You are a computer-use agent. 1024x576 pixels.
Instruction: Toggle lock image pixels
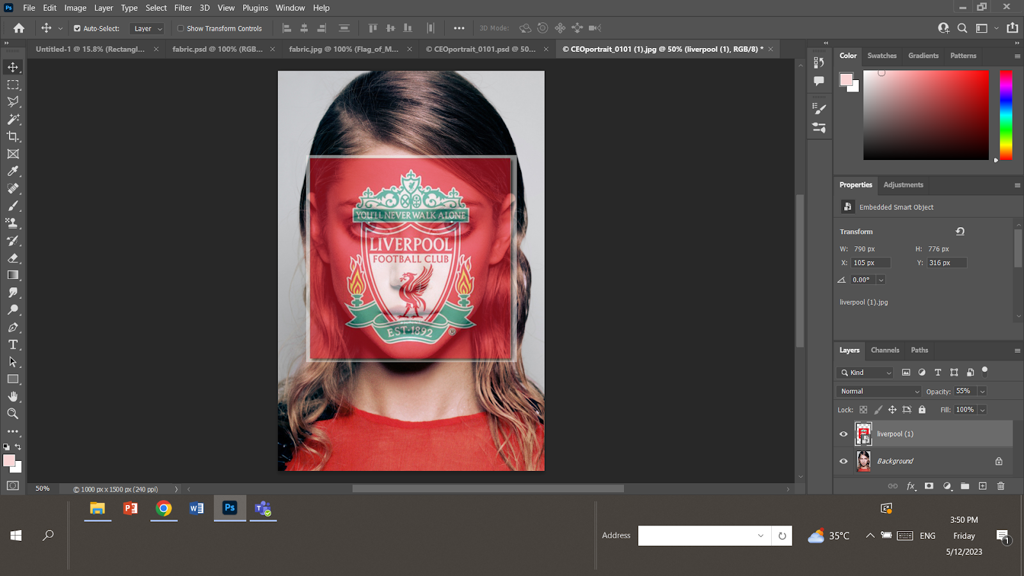[878, 410]
